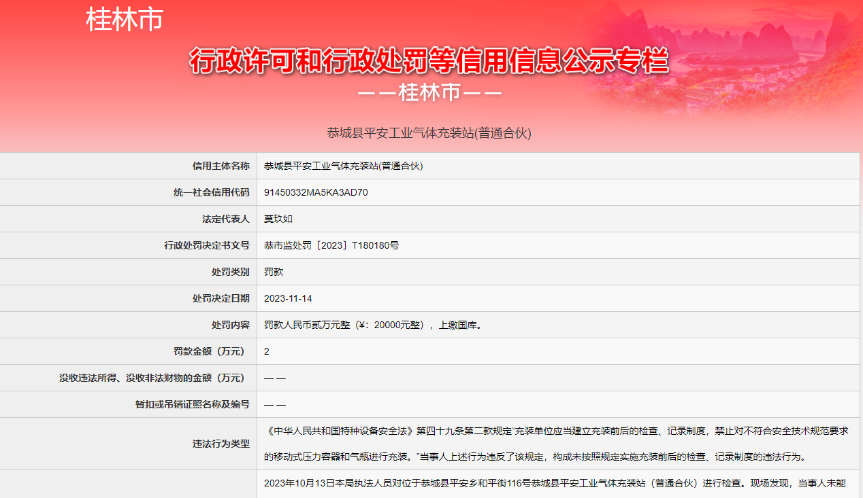Click the 暂扣或吊销证照名称及编号 label
This screenshot has width=863, height=498.
(193, 404)
